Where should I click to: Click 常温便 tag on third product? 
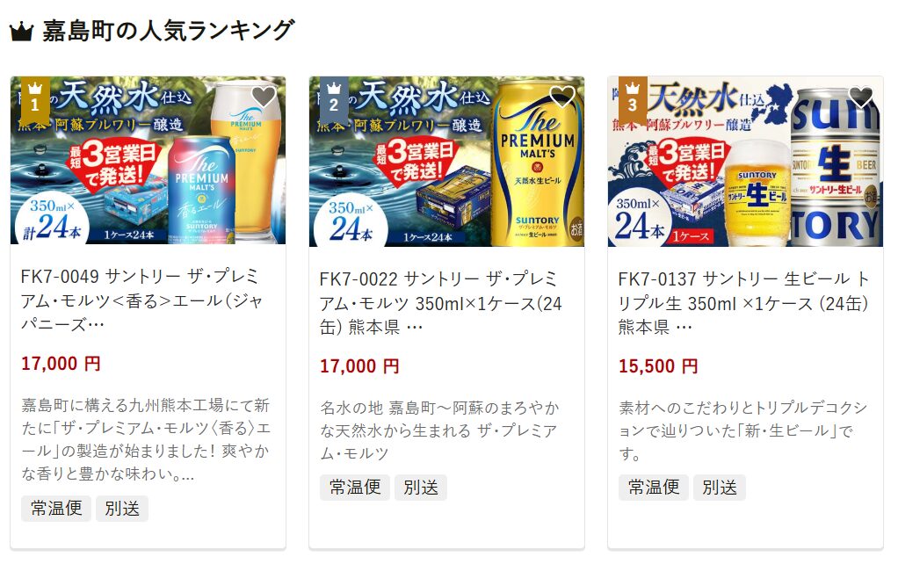(x=654, y=488)
